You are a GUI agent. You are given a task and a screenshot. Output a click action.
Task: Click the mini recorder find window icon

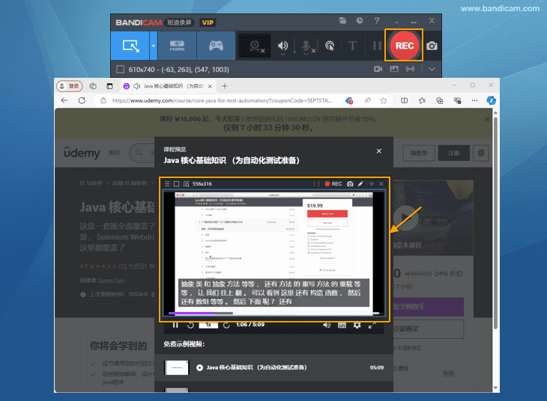coord(187,183)
